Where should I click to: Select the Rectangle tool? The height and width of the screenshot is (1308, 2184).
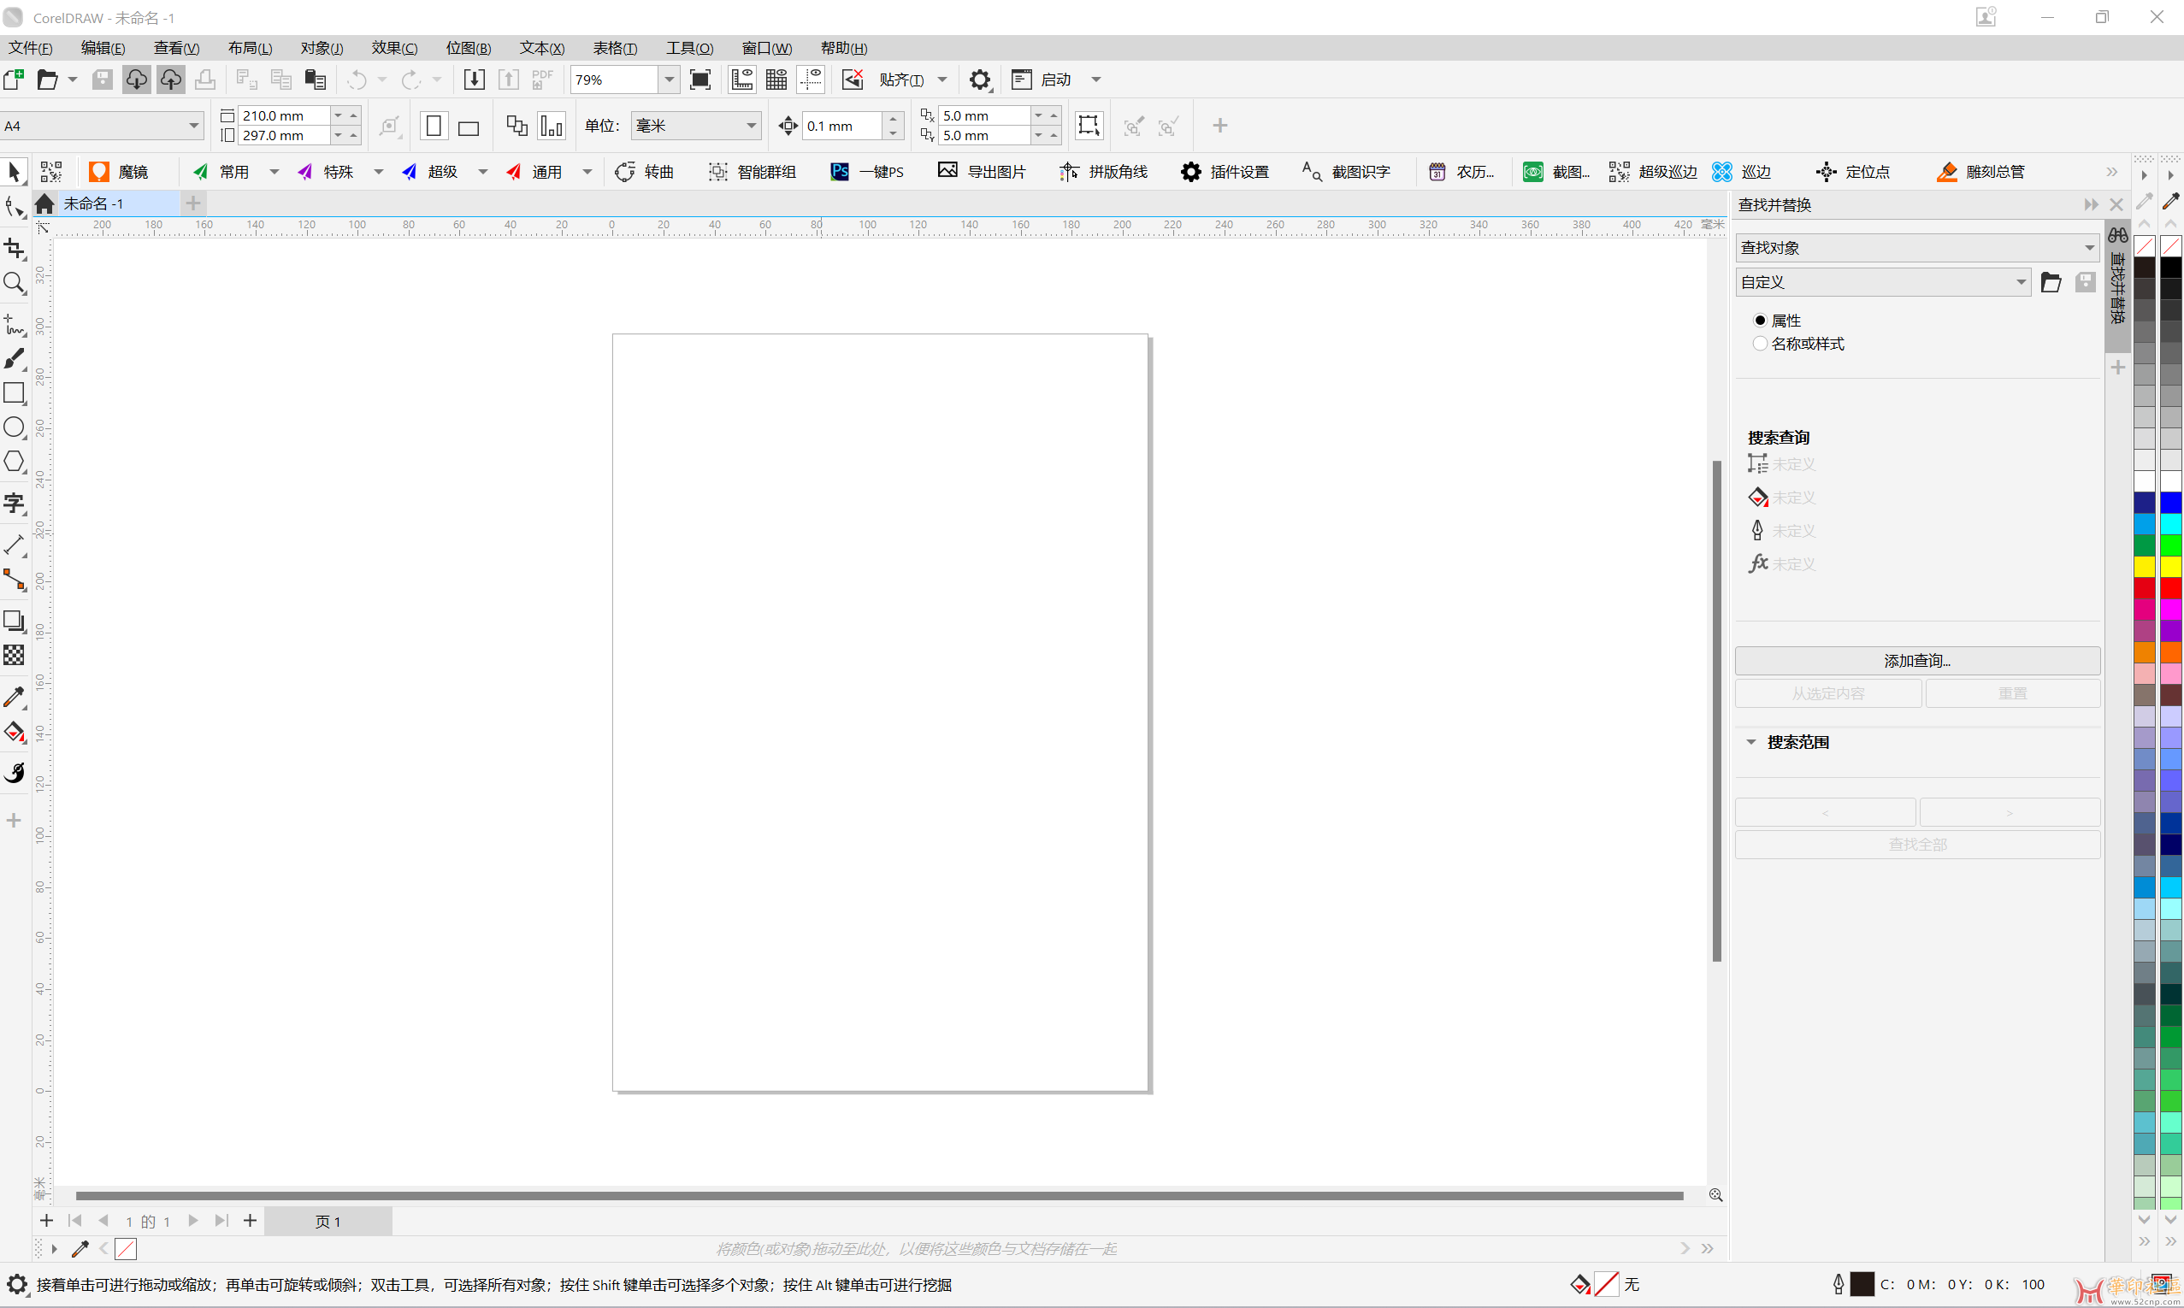tap(14, 392)
